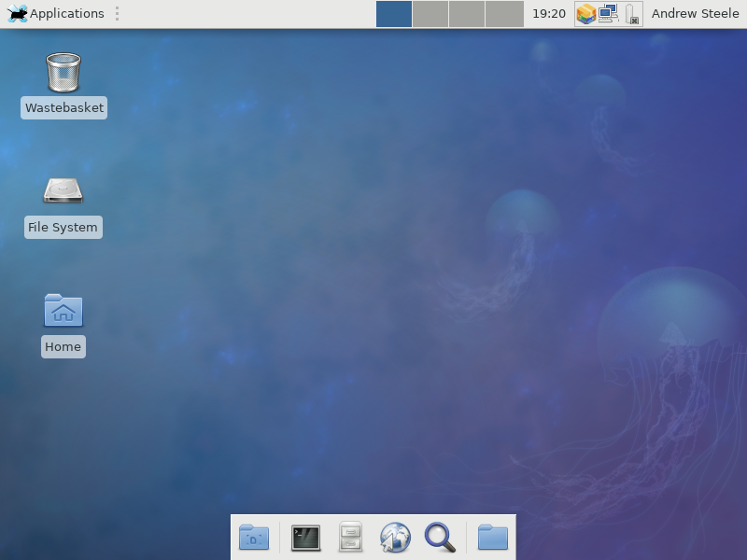Select the File System drive icon
This screenshot has width=747, height=560.
[63, 191]
